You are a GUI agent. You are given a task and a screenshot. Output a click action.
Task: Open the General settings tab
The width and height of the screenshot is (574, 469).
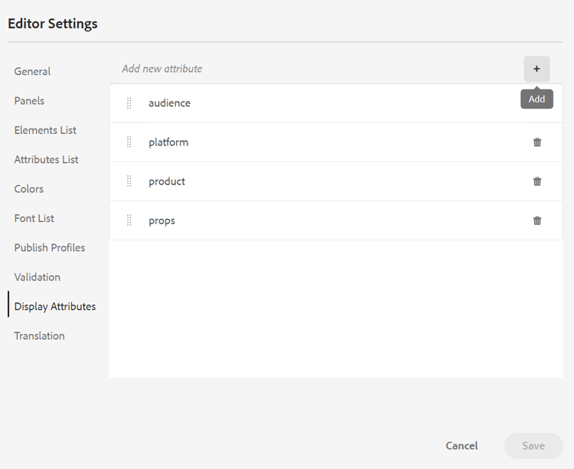point(32,71)
